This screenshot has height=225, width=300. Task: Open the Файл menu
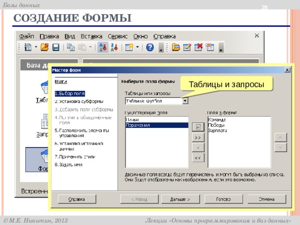click(x=27, y=37)
